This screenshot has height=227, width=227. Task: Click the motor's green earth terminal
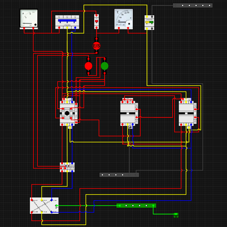pyautogui.click(x=56, y=206)
